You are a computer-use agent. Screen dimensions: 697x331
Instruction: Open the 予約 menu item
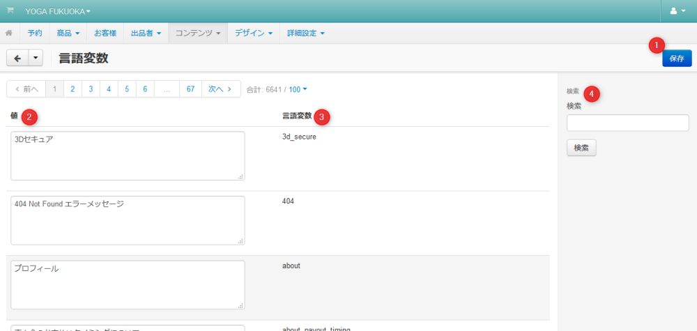pos(35,33)
